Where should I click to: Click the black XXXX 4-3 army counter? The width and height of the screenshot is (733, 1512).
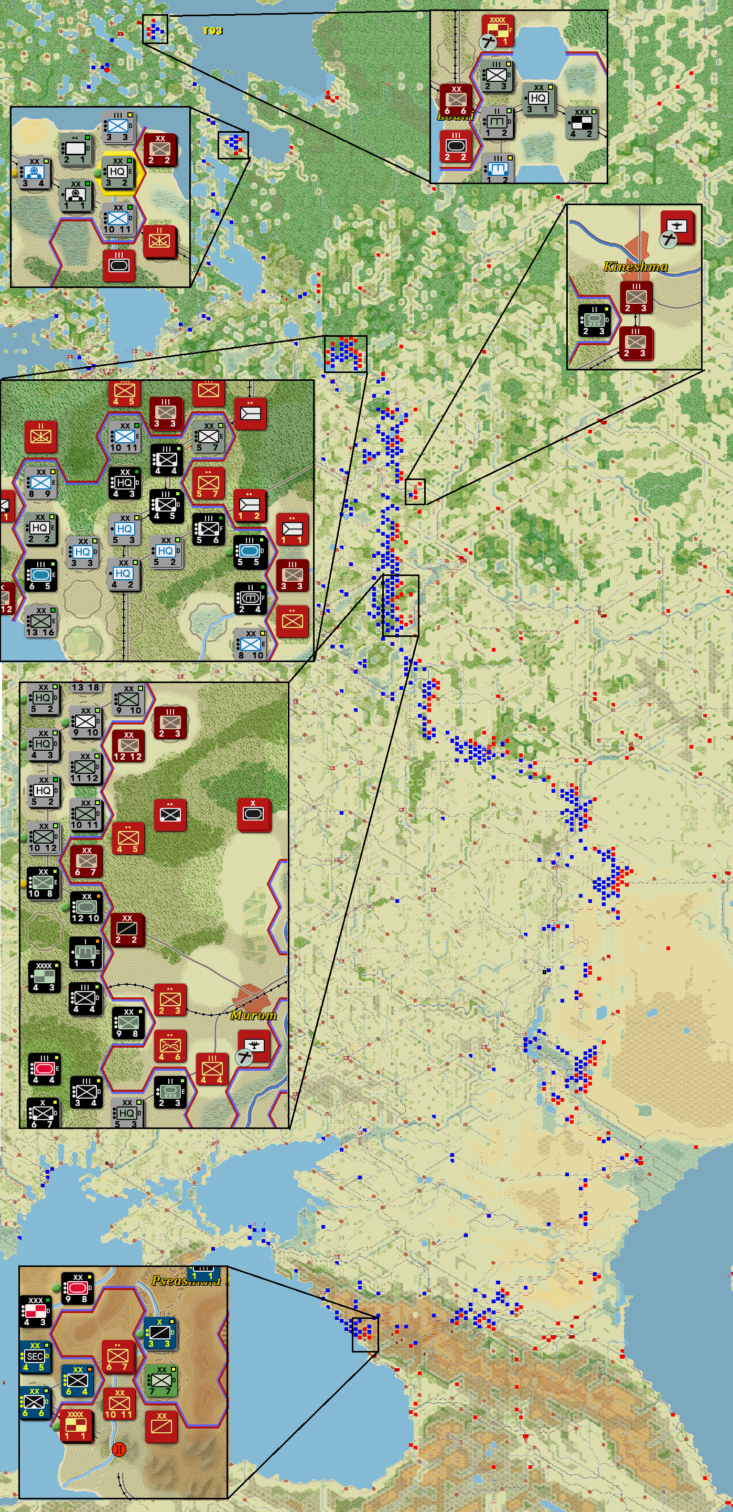44,977
